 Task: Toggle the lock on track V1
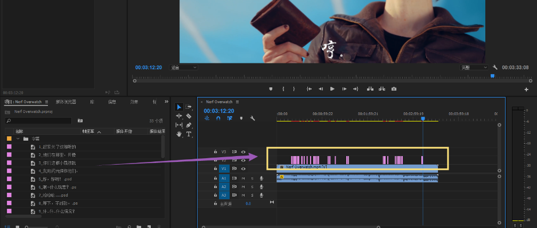(215, 168)
